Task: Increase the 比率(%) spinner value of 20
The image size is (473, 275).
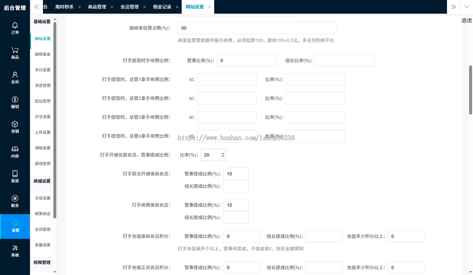Action: coord(223,153)
